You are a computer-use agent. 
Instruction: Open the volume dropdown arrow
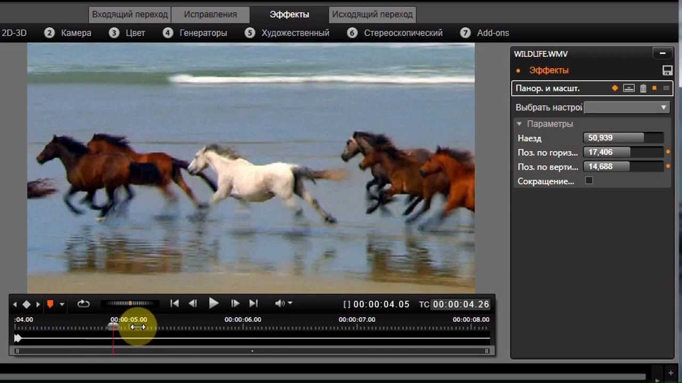[x=290, y=303]
